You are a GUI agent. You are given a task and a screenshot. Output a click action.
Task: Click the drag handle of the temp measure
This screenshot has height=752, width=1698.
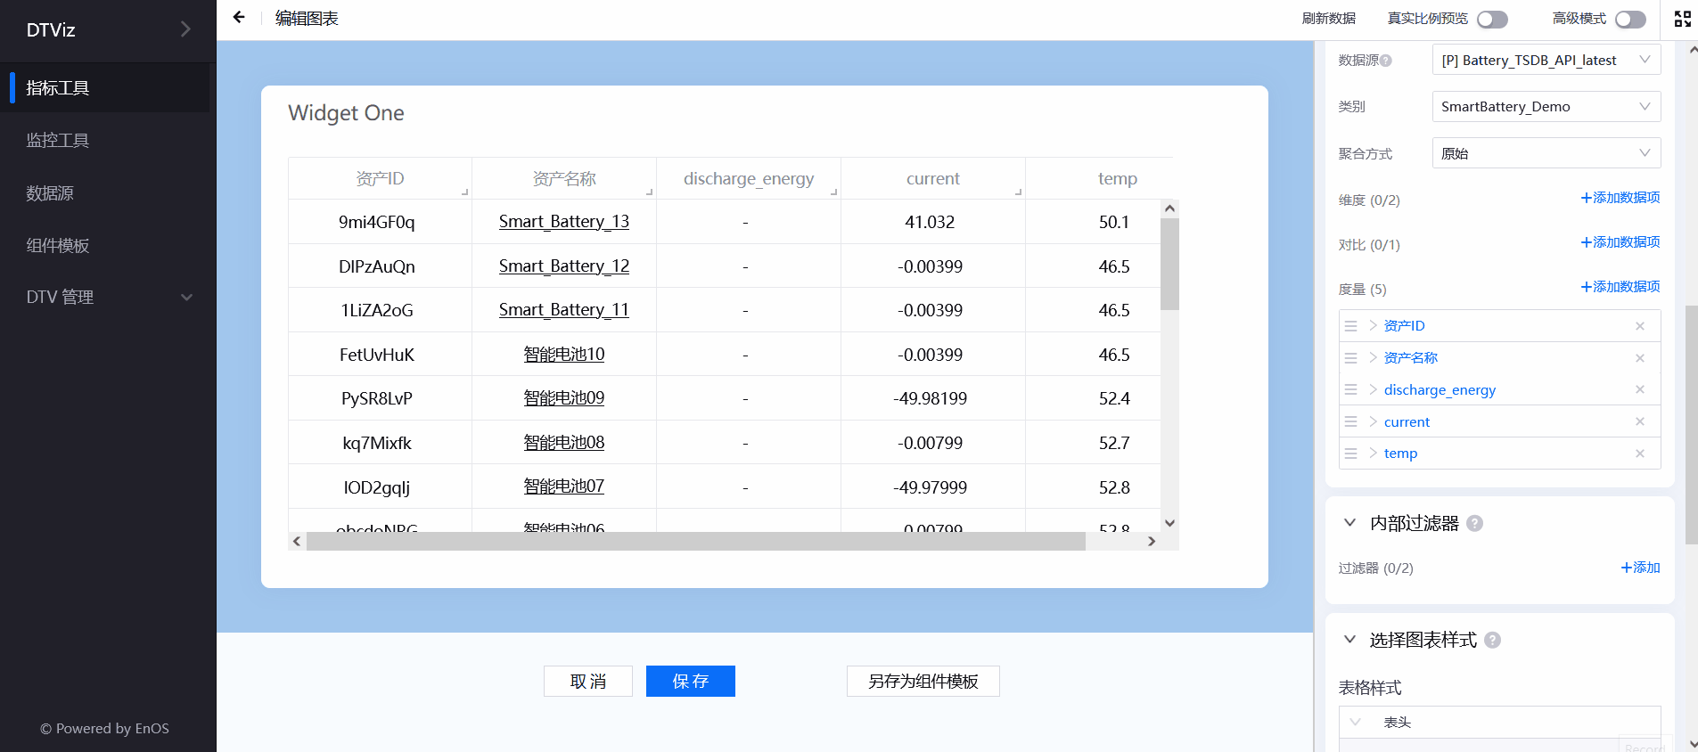[1350, 454]
